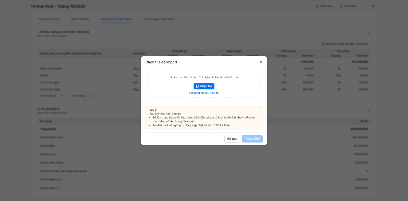Collapse the materials and goods section
The height and width of the screenshot is (201, 408).
(x=368, y=34)
